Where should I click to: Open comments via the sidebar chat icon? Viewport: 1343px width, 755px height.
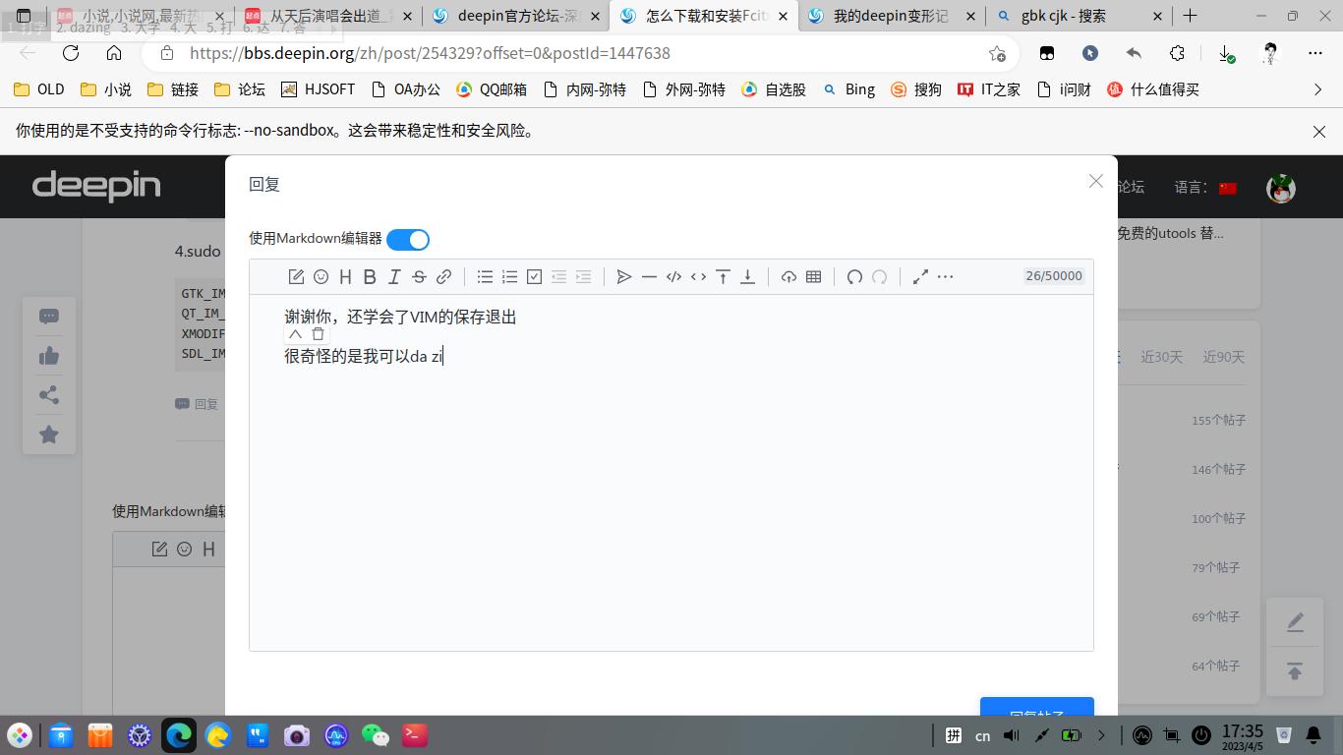(49, 317)
